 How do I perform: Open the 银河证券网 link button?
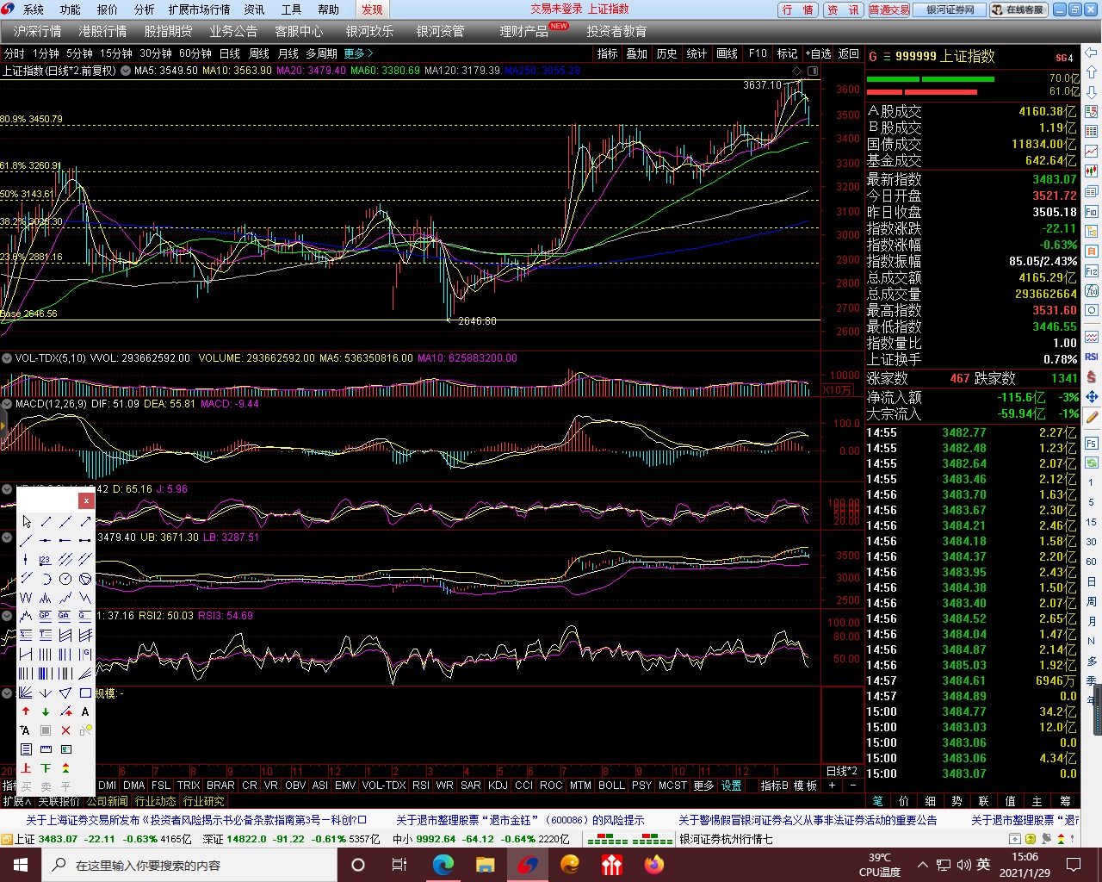(x=950, y=9)
